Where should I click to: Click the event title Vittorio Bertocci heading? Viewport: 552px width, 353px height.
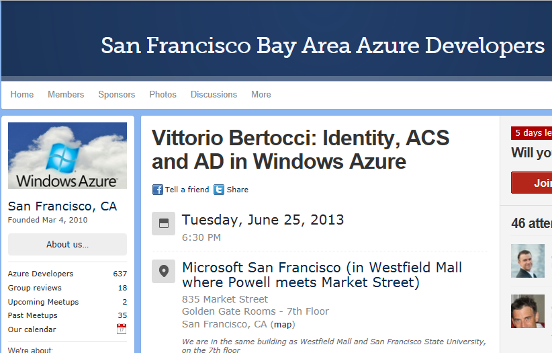click(x=301, y=149)
